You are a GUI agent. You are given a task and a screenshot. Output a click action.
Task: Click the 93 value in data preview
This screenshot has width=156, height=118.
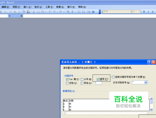70,107
